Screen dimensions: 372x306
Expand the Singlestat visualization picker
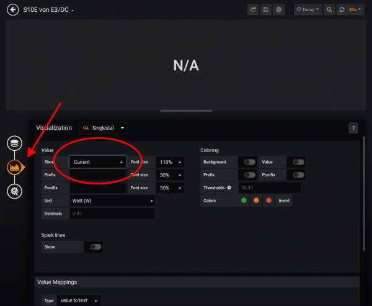coord(102,128)
